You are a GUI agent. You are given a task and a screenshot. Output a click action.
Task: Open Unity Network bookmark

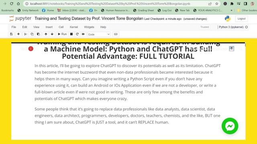pos(28,10)
